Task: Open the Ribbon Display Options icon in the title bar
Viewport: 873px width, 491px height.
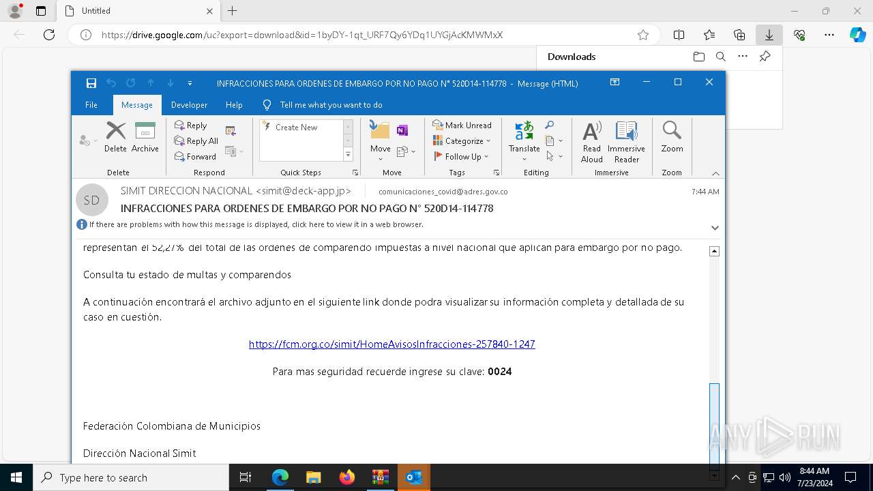Action: click(615, 83)
